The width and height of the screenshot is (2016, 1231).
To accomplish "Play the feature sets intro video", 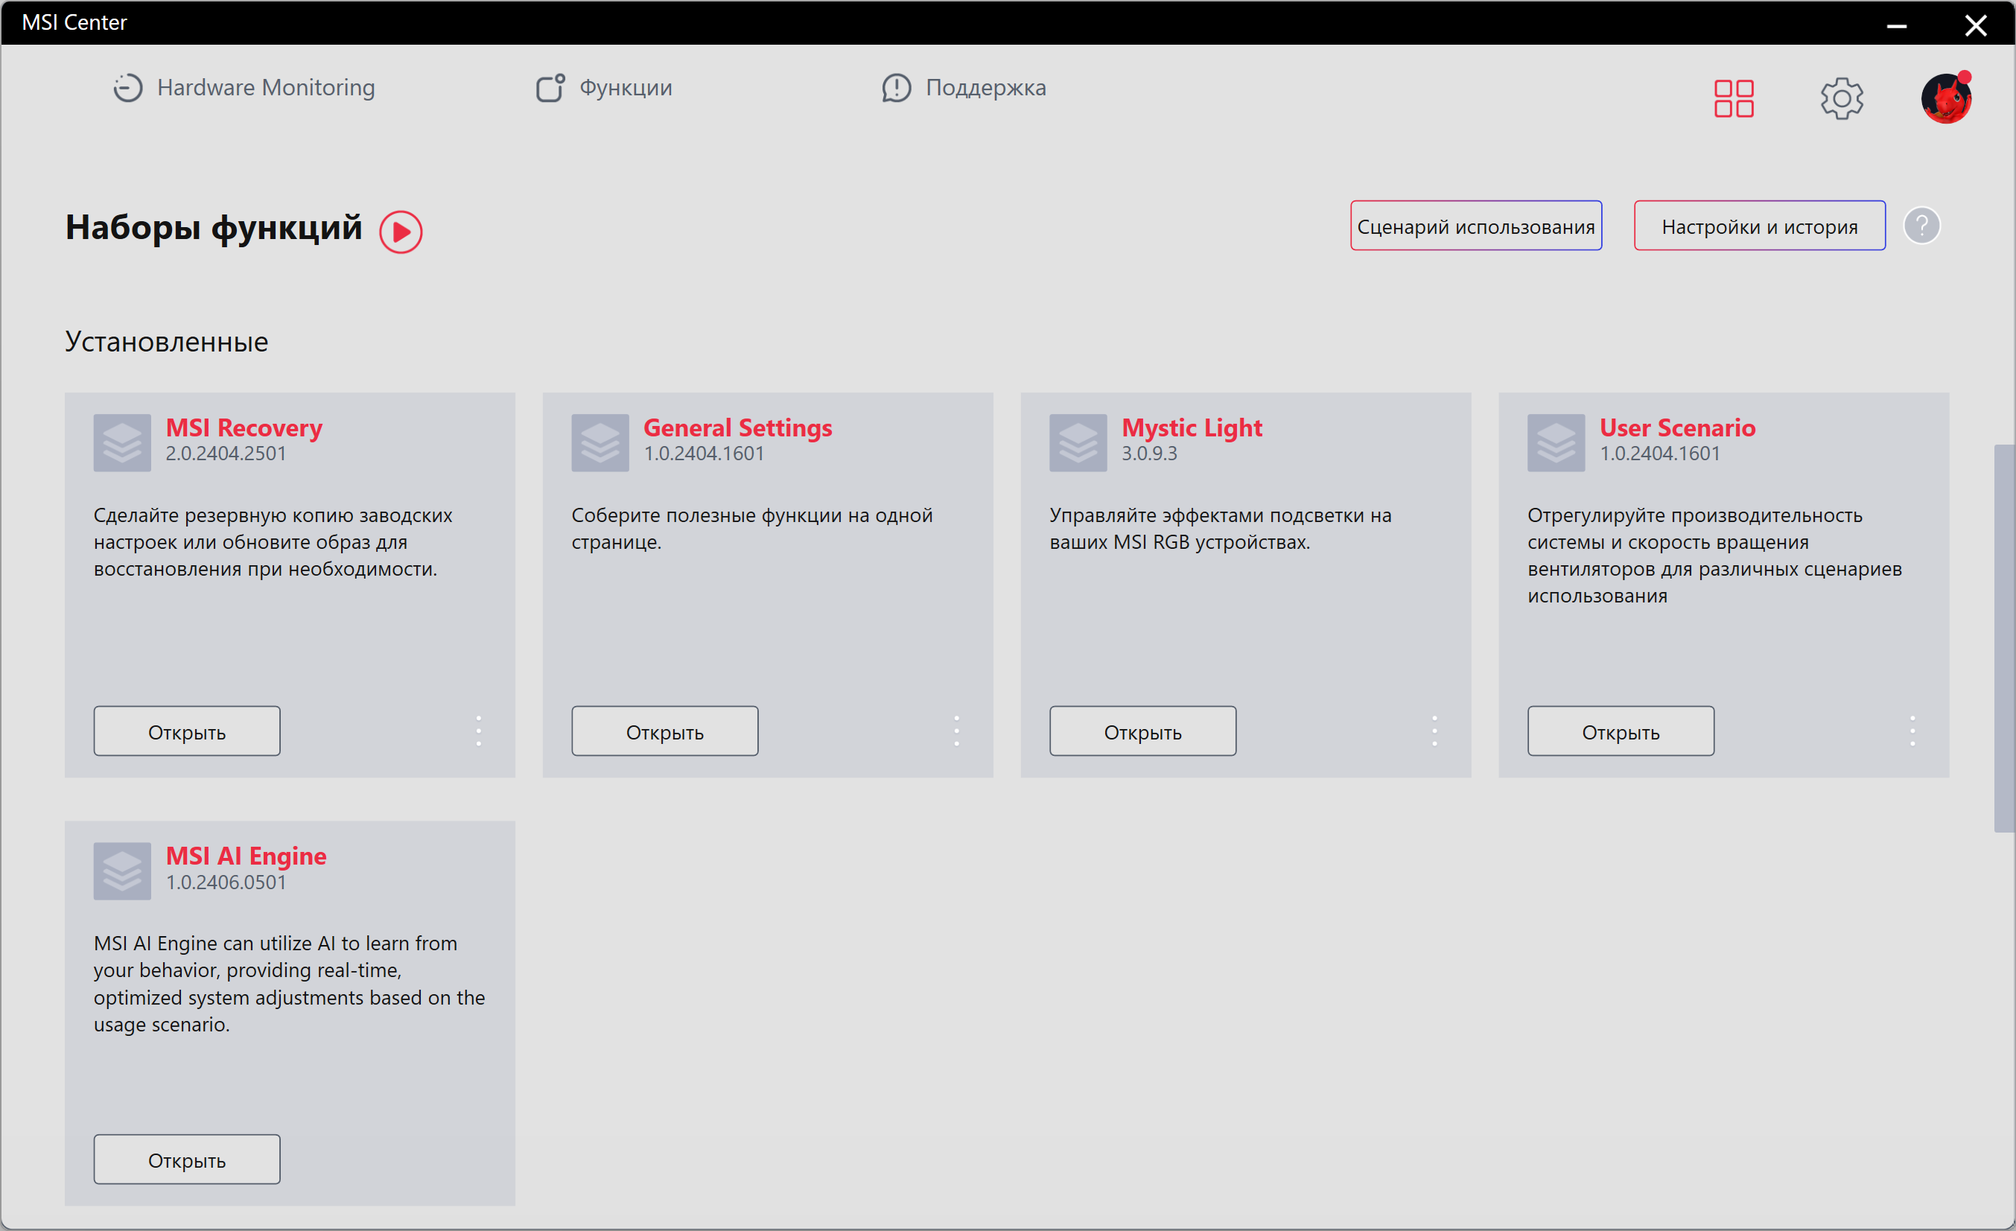I will (400, 232).
